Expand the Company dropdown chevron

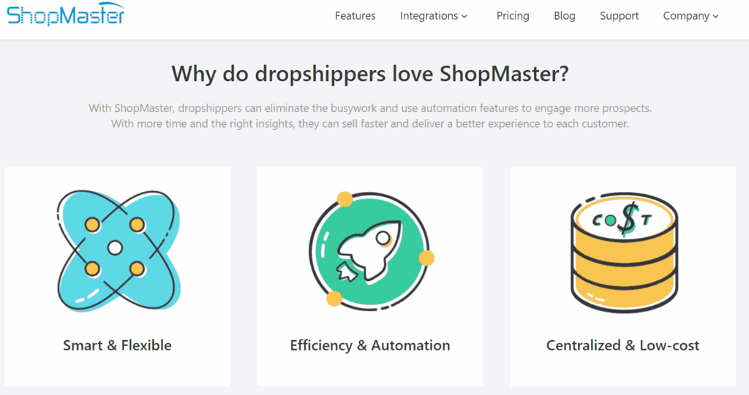click(715, 16)
